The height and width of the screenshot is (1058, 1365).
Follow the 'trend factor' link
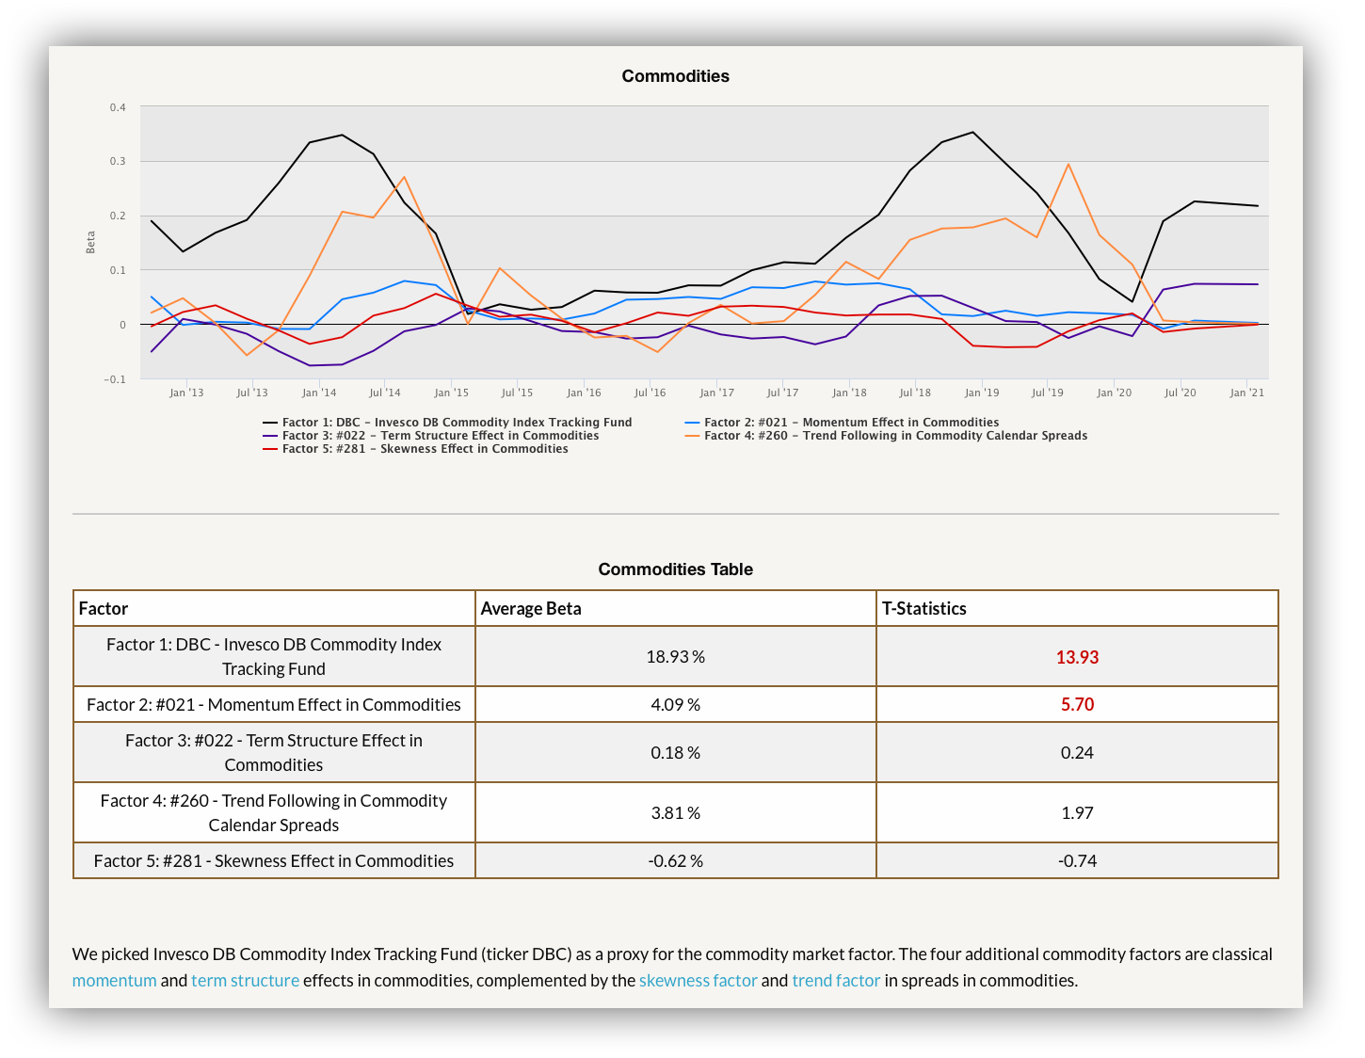pos(837,981)
